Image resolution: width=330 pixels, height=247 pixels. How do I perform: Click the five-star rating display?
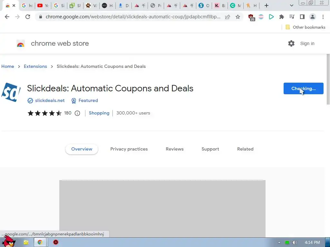(44, 113)
